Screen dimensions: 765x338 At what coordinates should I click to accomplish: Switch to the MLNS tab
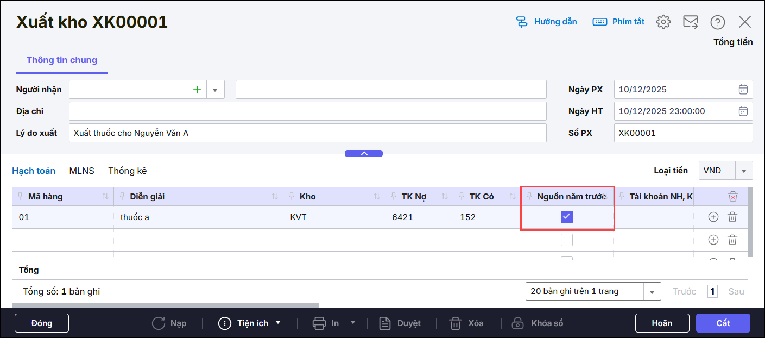tap(81, 171)
